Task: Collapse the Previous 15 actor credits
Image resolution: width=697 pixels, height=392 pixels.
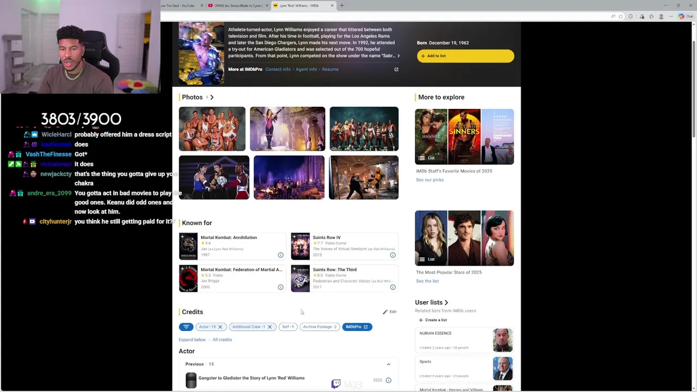Action: click(388, 364)
